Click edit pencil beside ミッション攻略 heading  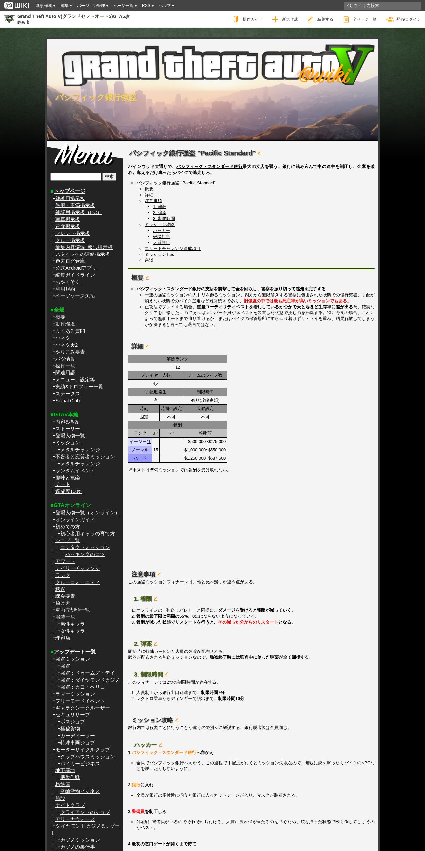tap(177, 720)
